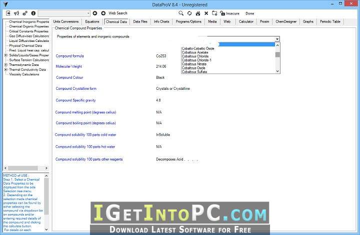
Task: Click tree panel scroll left arrow
Action: click(5, 168)
